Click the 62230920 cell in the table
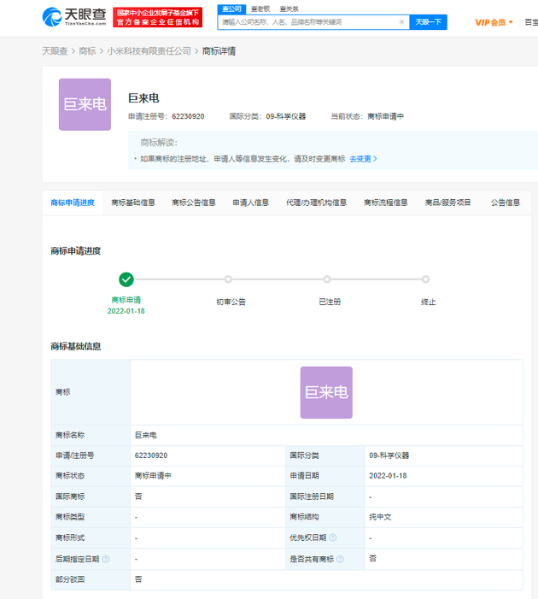Screen dimensions: 538x599 click(x=208, y=455)
